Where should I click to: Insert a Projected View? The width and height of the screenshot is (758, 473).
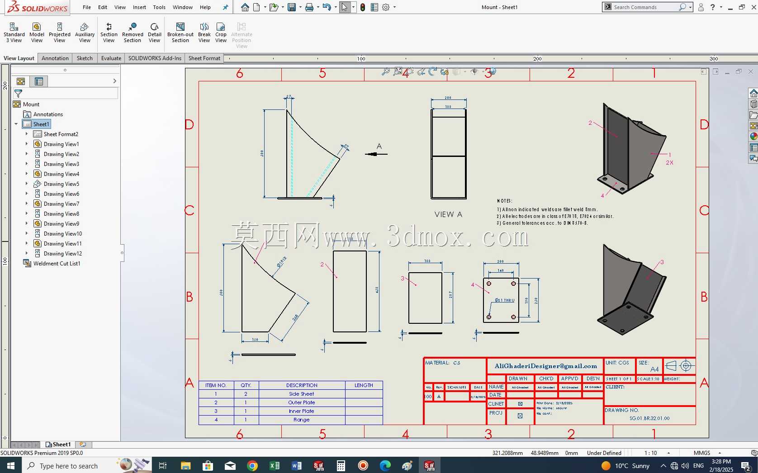click(60, 33)
